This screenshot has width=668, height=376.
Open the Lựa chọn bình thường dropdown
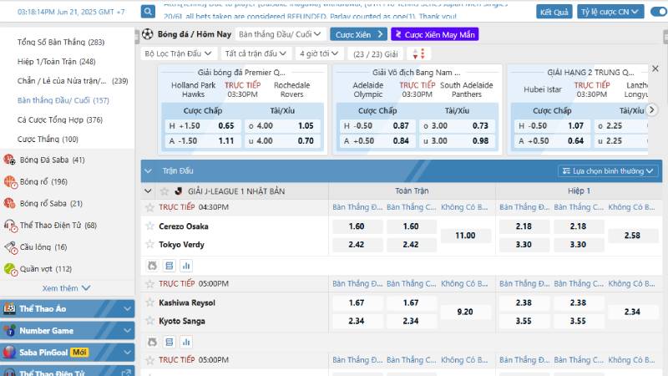pyautogui.click(x=608, y=171)
